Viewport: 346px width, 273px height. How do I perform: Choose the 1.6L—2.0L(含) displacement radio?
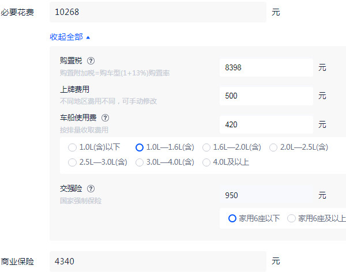[x=206, y=147]
